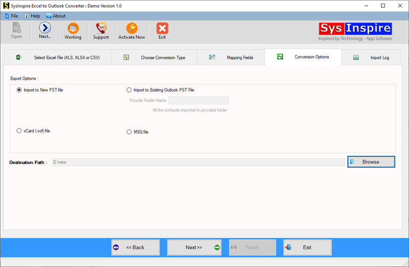Maximize the application window
The height and width of the screenshot is (267, 409).
383,6
